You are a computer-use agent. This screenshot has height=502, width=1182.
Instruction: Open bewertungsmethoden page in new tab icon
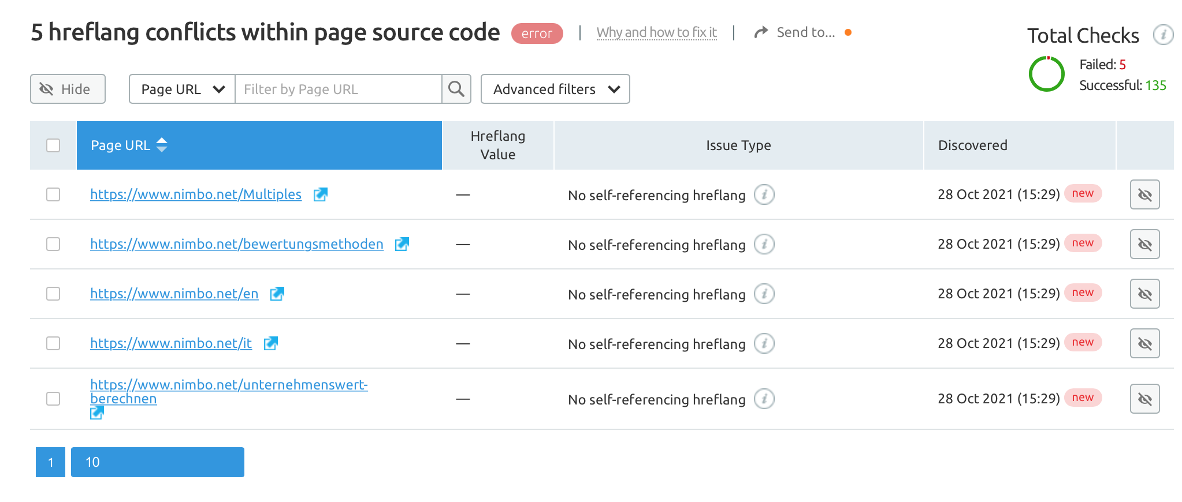tap(402, 245)
